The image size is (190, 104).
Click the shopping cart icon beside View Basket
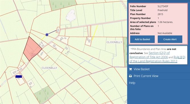[130, 69]
